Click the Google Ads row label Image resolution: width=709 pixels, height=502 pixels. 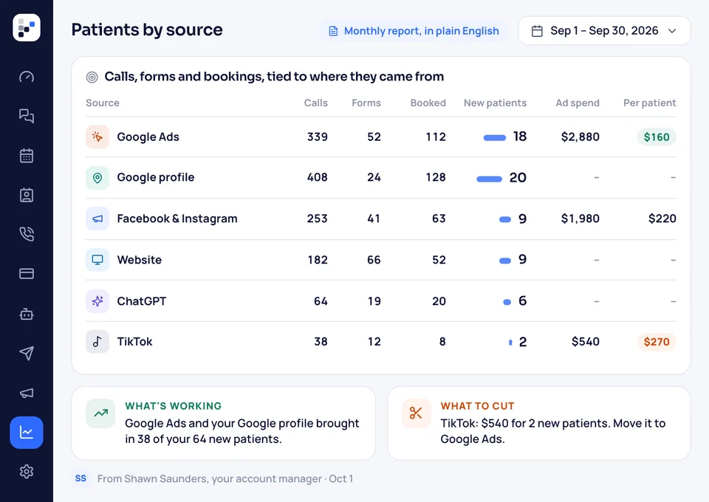click(x=148, y=137)
